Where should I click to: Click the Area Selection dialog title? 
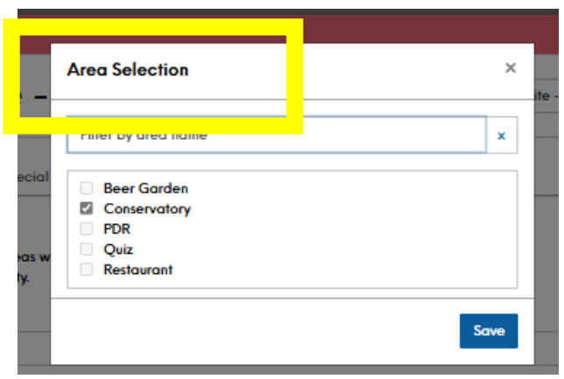(x=128, y=69)
